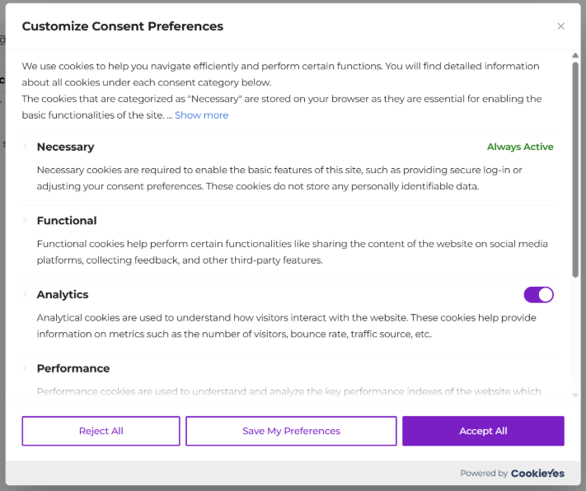Image resolution: width=586 pixels, height=491 pixels.
Task: Select the Necessary category heading
Action: click(65, 147)
